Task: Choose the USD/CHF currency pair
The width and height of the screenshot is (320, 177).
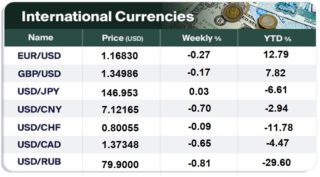Action: point(39,127)
